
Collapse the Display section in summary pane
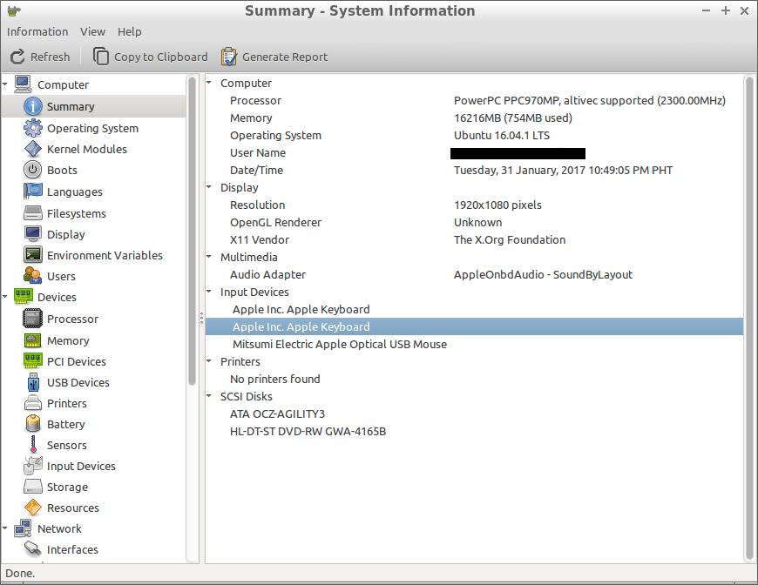pos(209,187)
